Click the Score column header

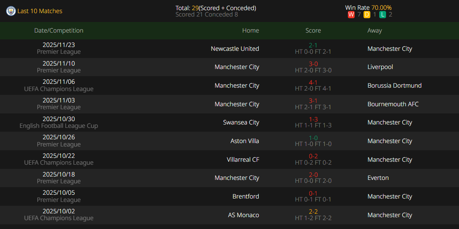pyautogui.click(x=313, y=30)
